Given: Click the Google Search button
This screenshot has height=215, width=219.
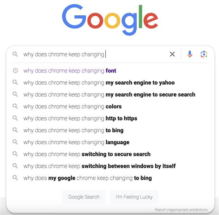Looking at the screenshot, I should pyautogui.click(x=84, y=197).
